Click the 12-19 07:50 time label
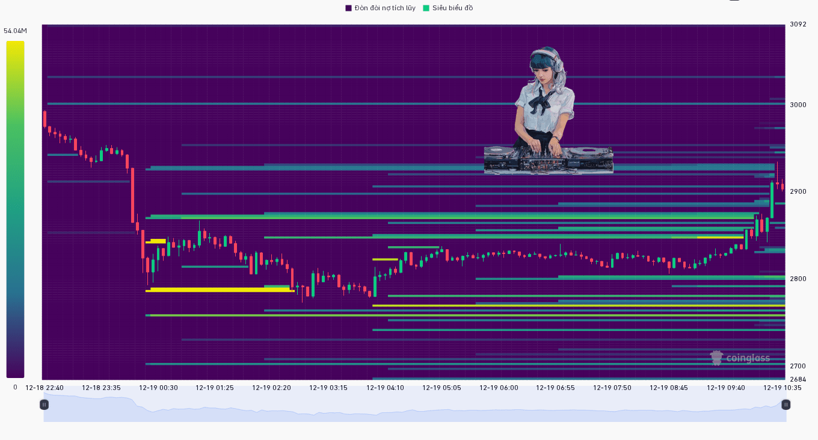 point(612,388)
